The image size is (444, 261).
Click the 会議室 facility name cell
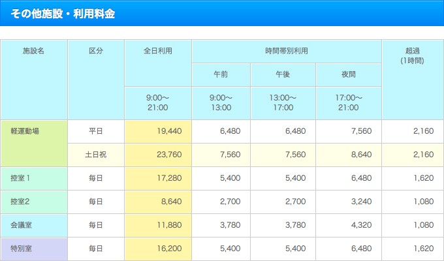tap(34, 225)
